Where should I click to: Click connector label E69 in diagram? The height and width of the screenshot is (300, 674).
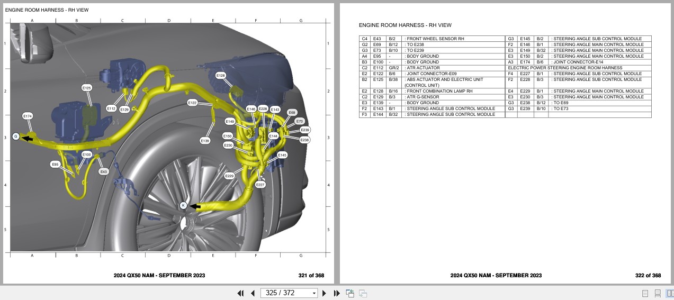[292, 113]
